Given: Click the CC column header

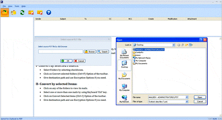Looking at the screenshot, I should coord(110,19).
